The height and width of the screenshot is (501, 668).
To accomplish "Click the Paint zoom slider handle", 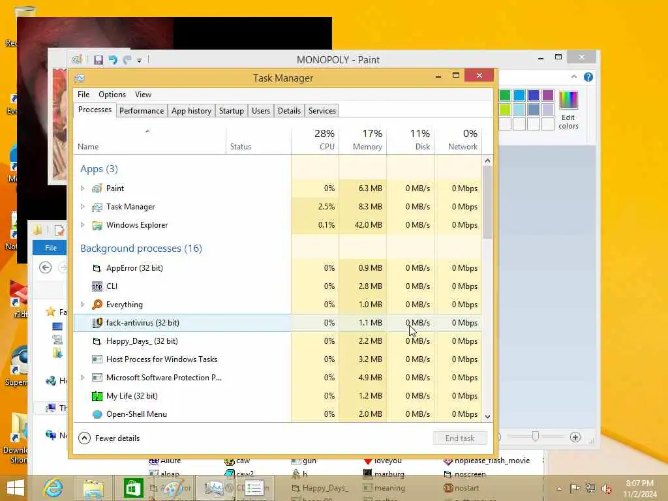I will [536, 436].
